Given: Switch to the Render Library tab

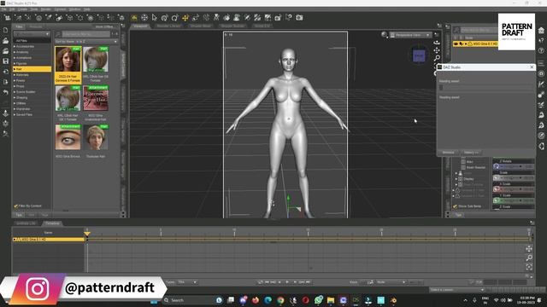Looking at the screenshot, I should [168, 26].
